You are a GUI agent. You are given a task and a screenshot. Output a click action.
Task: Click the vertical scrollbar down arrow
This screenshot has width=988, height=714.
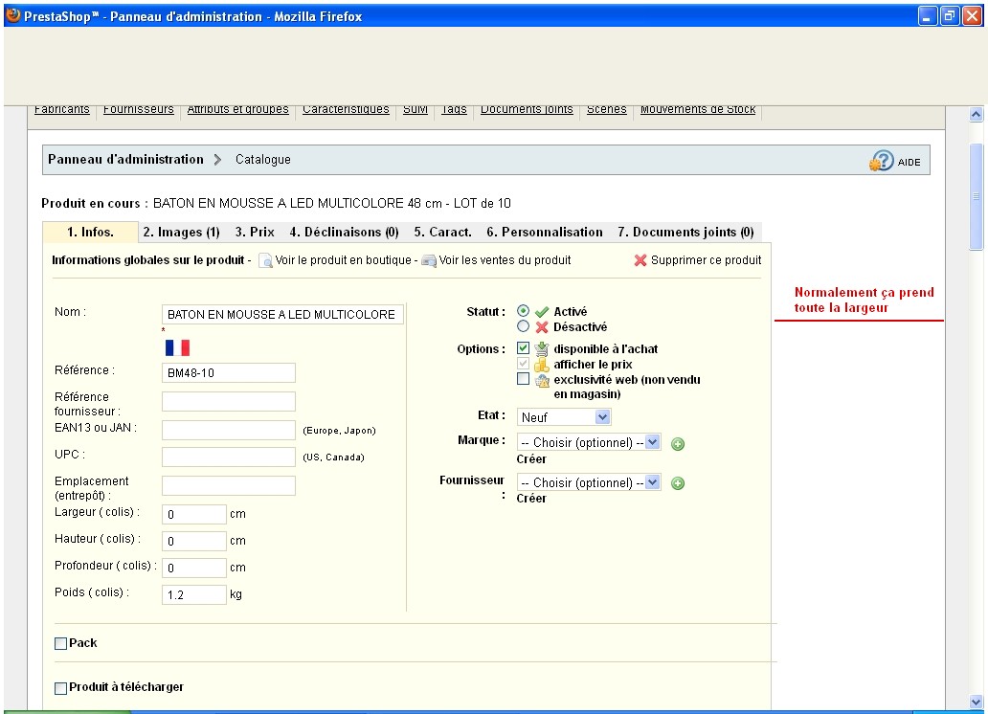pos(976,702)
